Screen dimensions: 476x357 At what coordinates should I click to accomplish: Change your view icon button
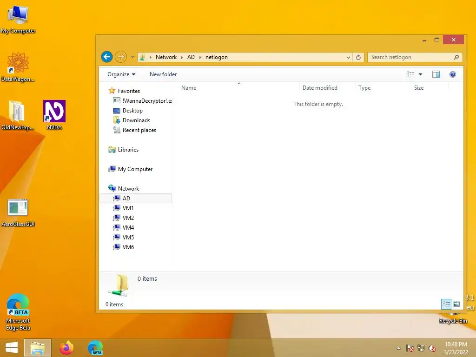pyautogui.click(x=410, y=74)
